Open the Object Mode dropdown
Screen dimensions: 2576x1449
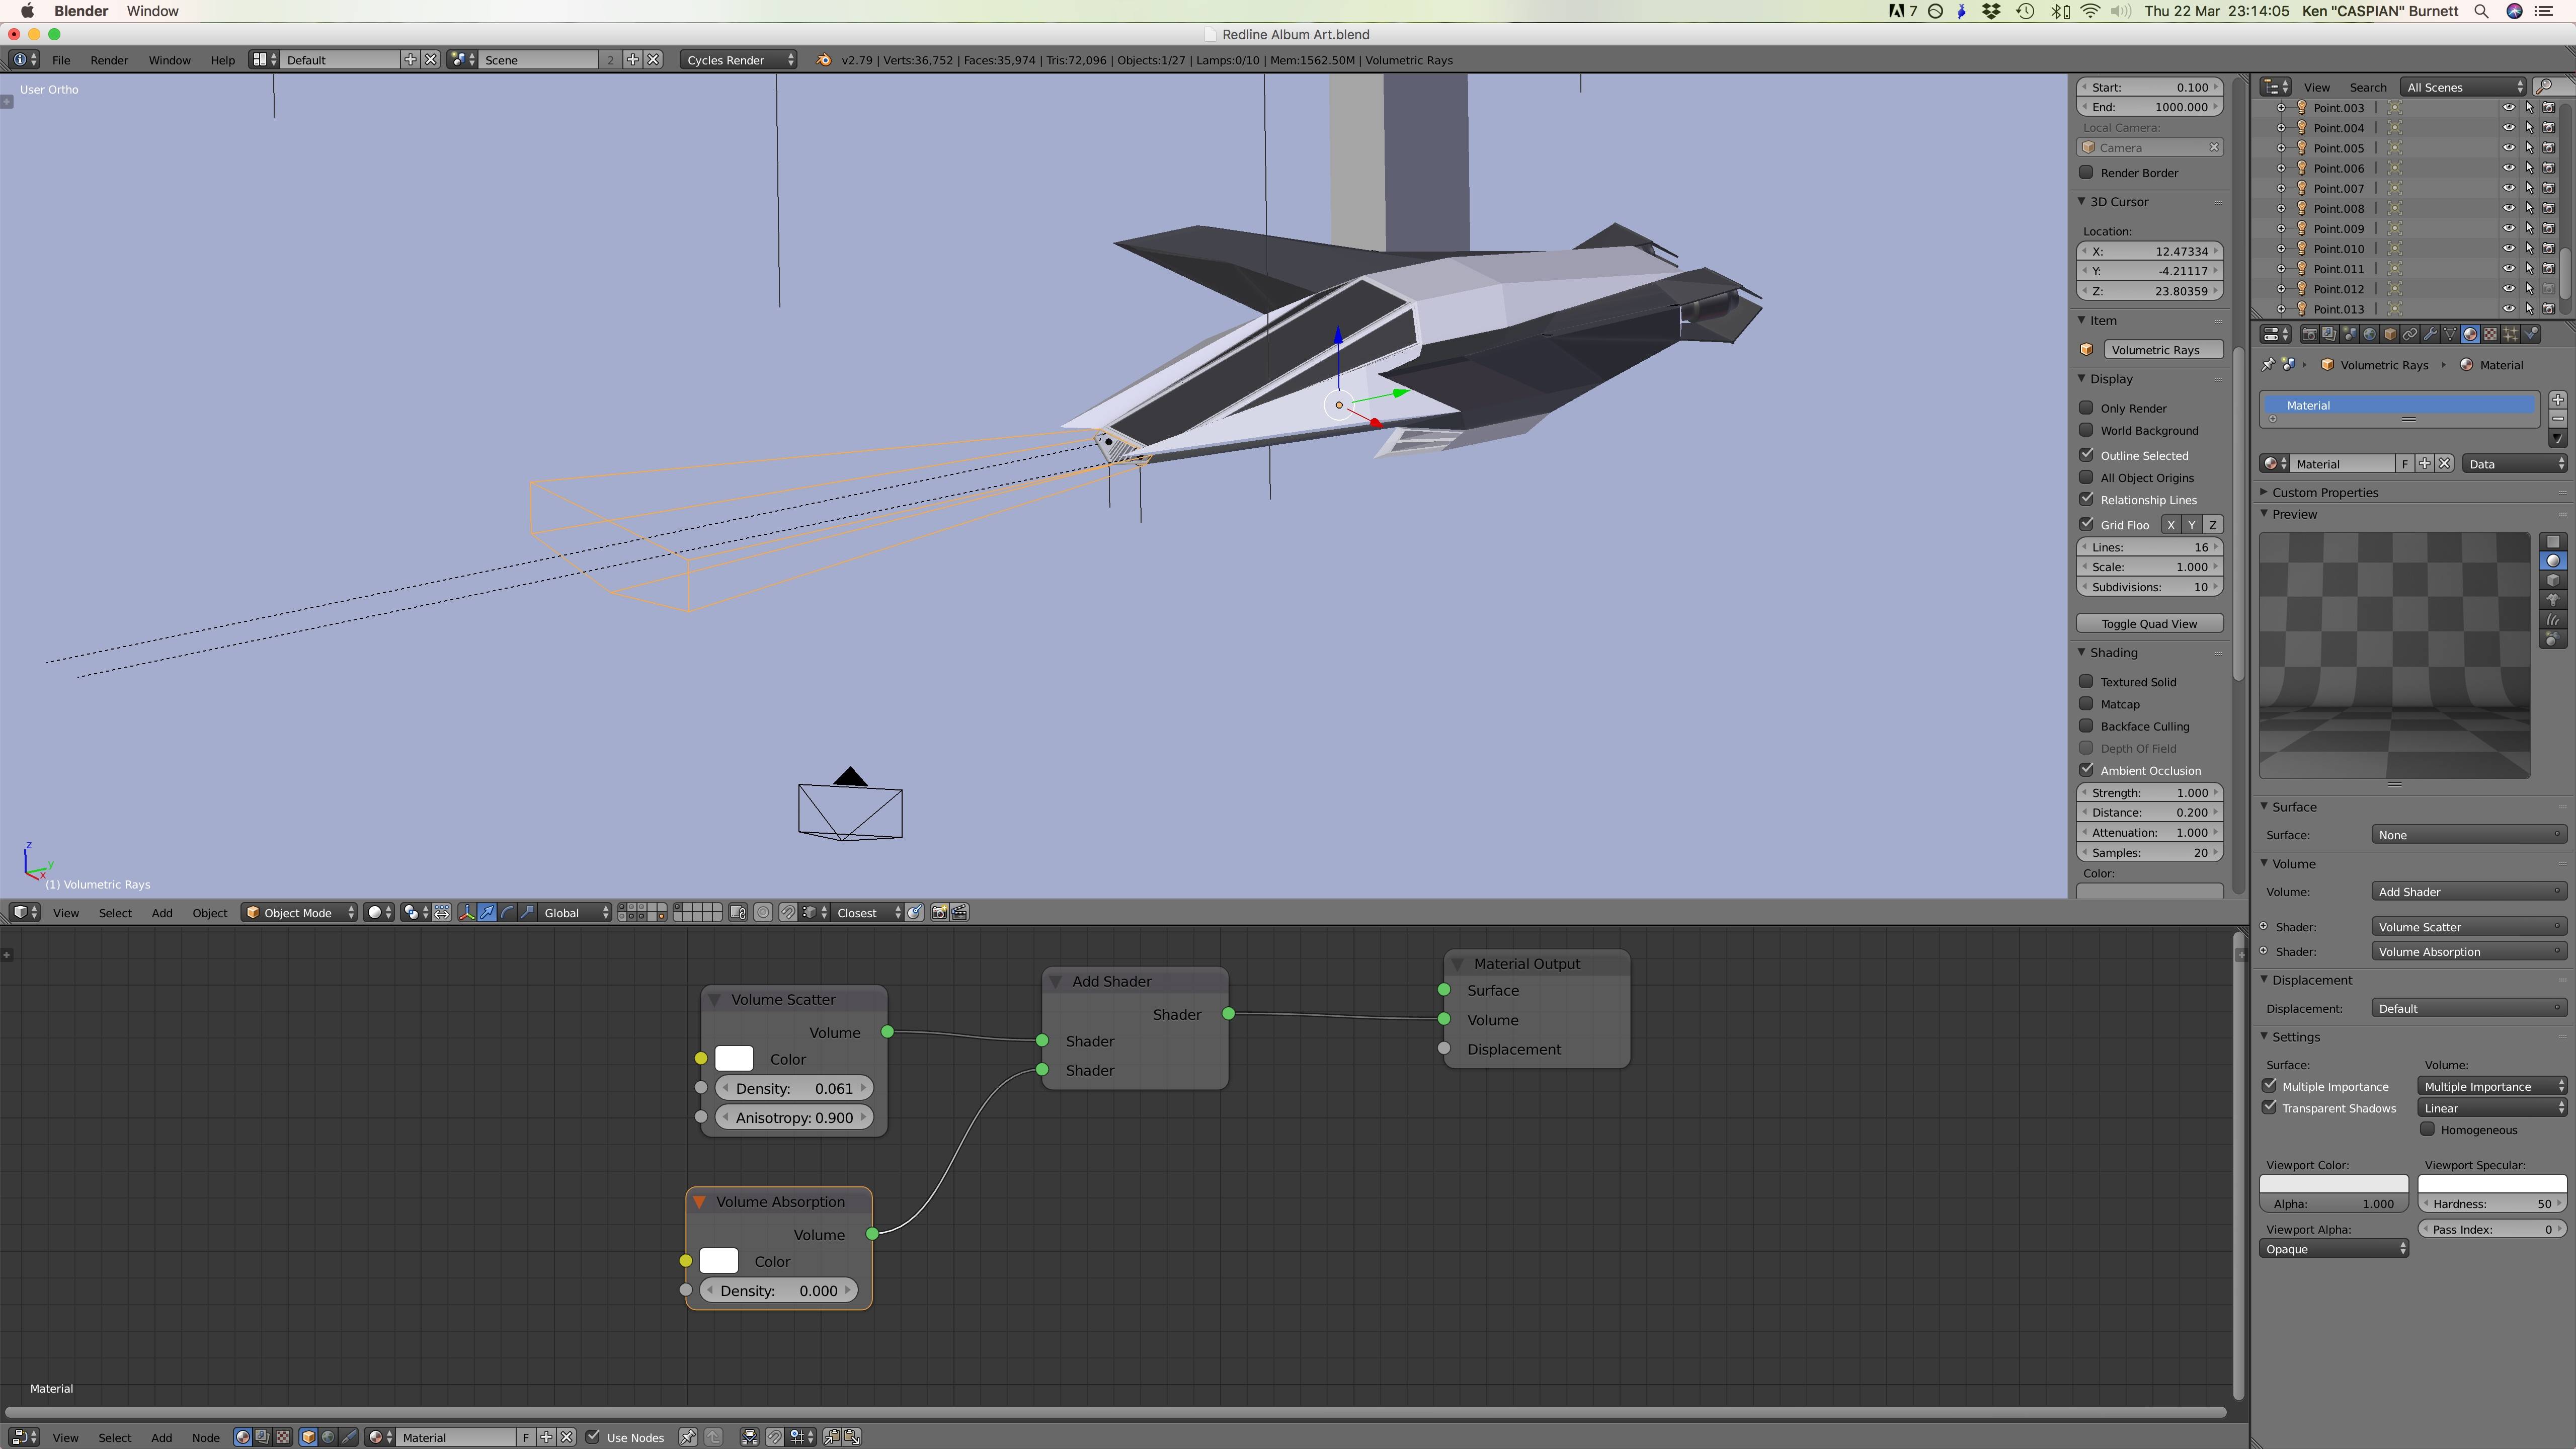299,913
